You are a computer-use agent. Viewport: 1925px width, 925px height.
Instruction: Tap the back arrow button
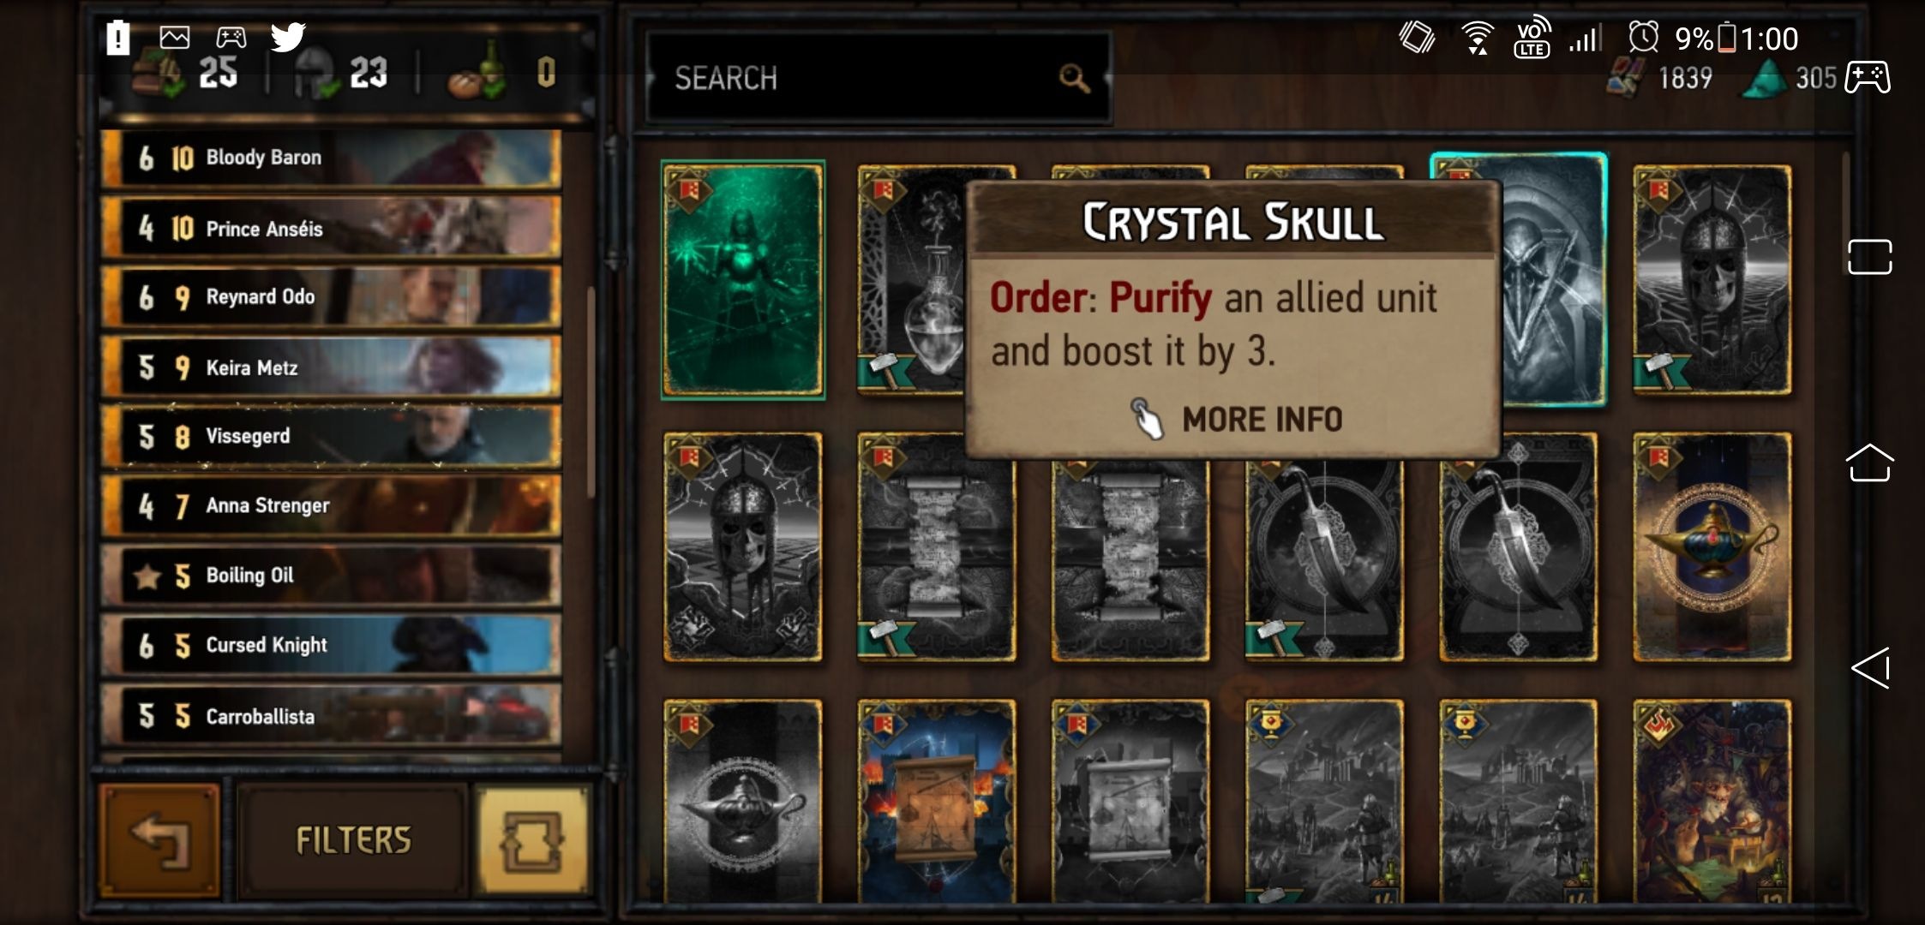(x=159, y=840)
